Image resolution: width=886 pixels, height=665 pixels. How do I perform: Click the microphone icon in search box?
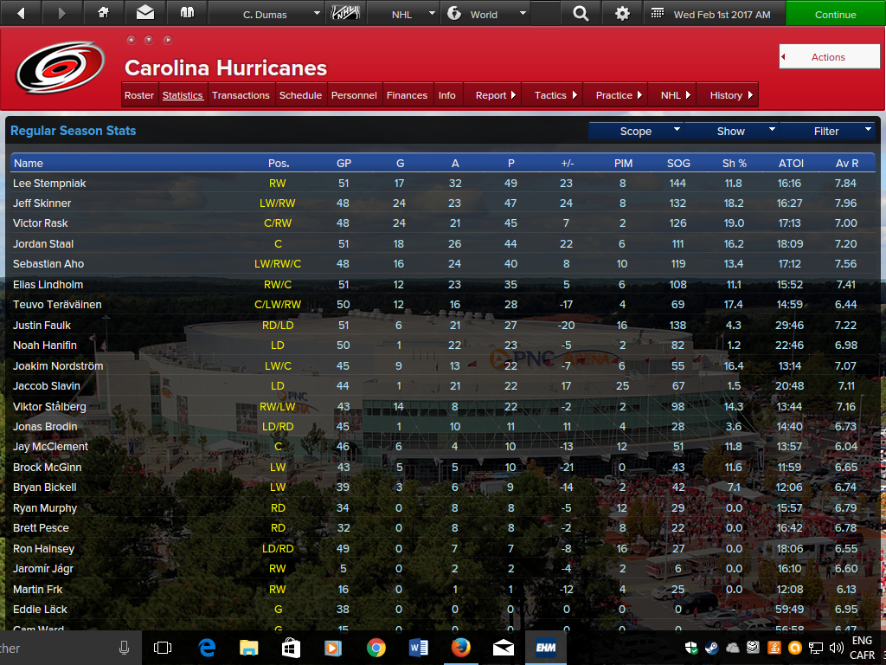[125, 648]
